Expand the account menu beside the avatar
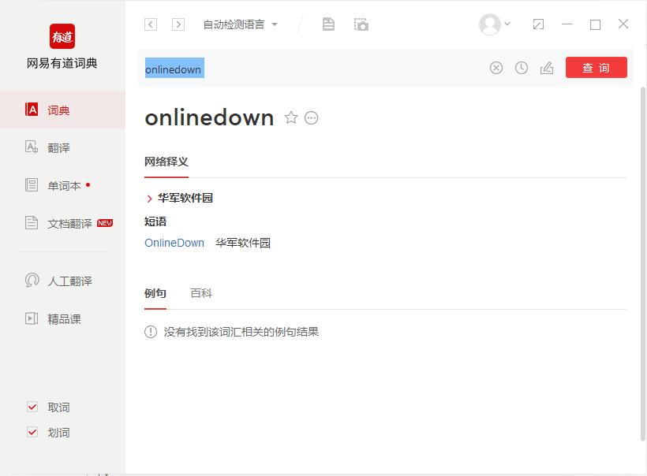Viewport: 647px width, 476px height. (506, 24)
